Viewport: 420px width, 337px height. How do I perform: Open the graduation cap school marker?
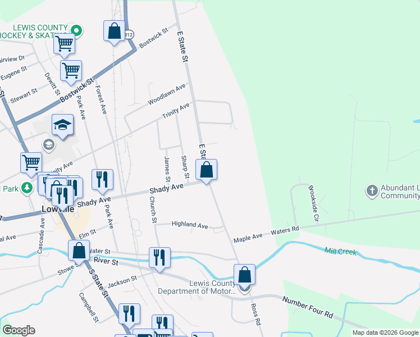pos(63,125)
